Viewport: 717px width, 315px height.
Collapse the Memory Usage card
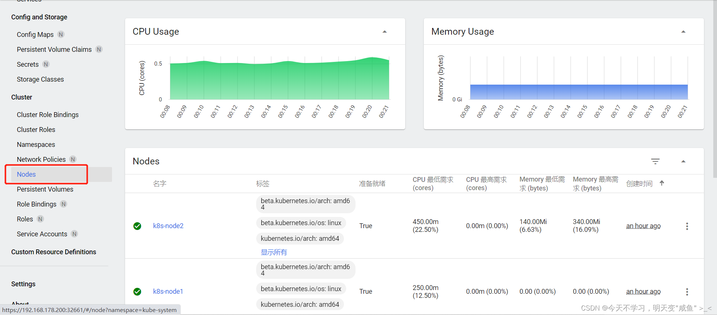coord(683,32)
